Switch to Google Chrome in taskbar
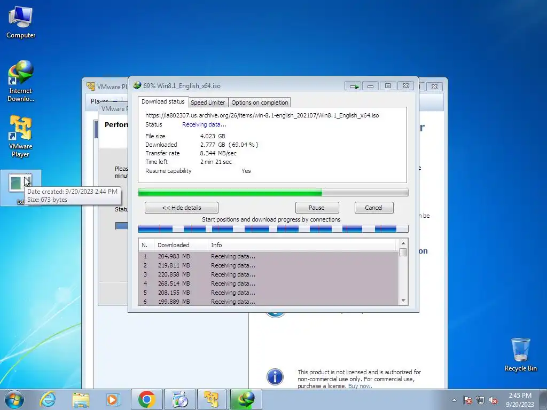547x410 pixels. click(146, 399)
